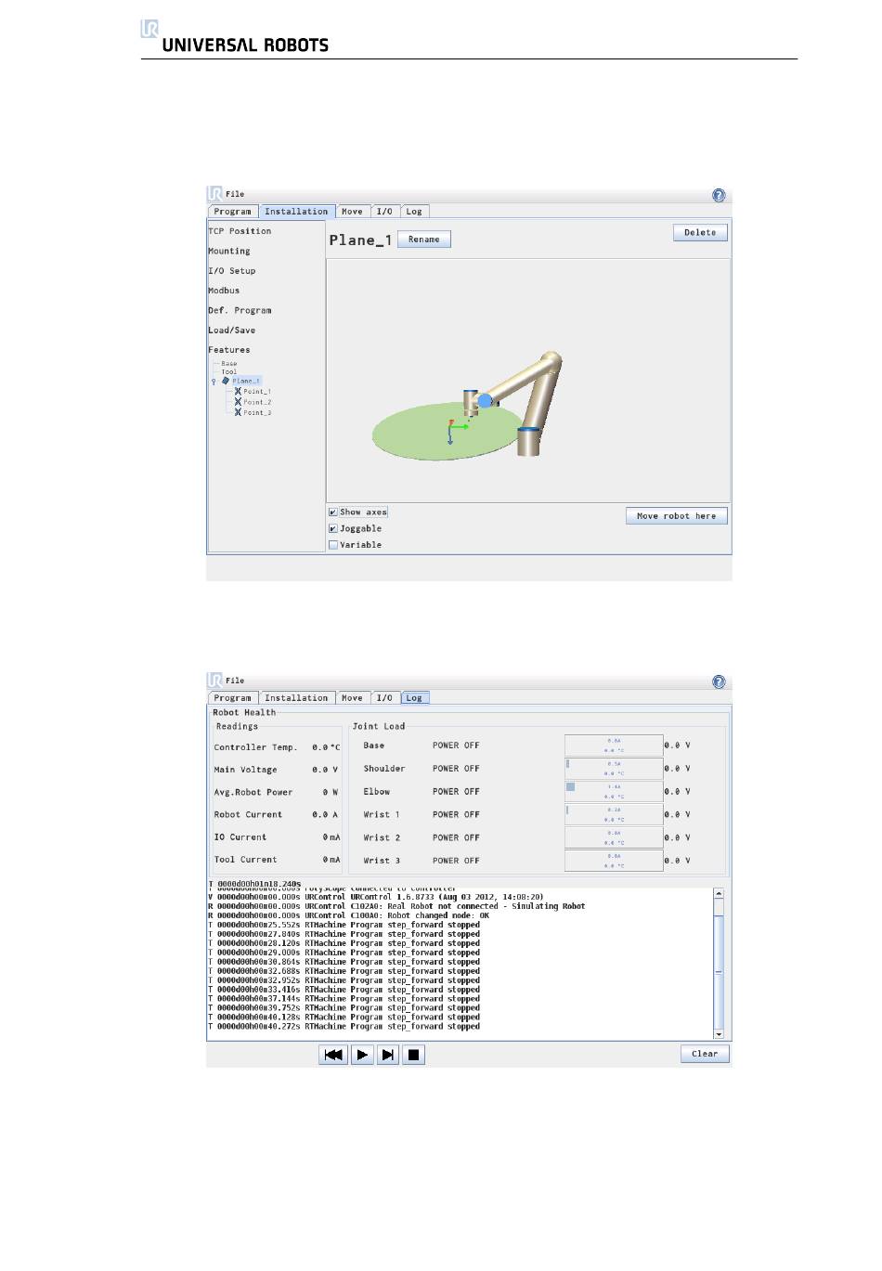Image resolution: width=882 pixels, height=1271 pixels.
Task: Select Point_3 under Plane_1
Action: (257, 412)
